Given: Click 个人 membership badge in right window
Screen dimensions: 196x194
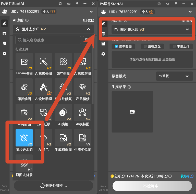Looking at the screenshot, I should [148, 12].
